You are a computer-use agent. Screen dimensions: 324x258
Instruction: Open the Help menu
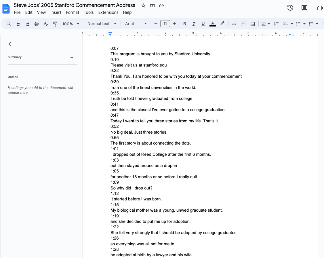click(x=127, y=12)
